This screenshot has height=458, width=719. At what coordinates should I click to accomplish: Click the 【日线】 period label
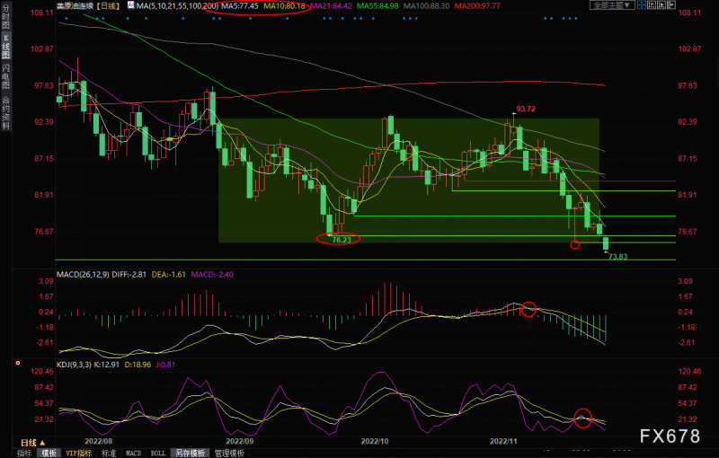pos(108,6)
